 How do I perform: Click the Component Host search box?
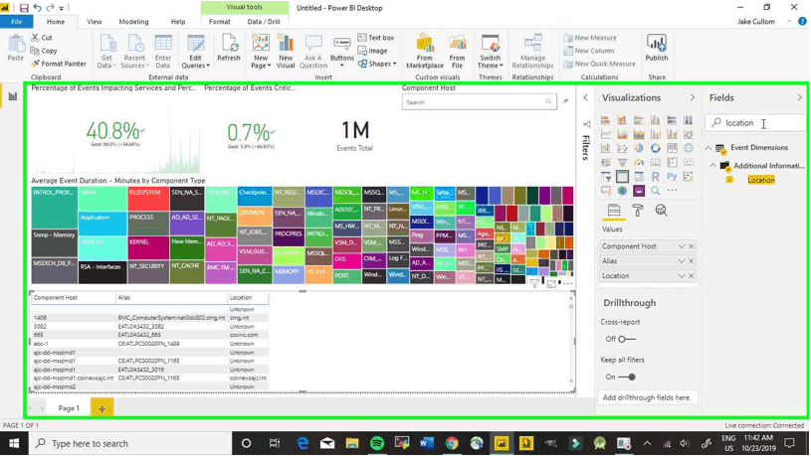(479, 102)
